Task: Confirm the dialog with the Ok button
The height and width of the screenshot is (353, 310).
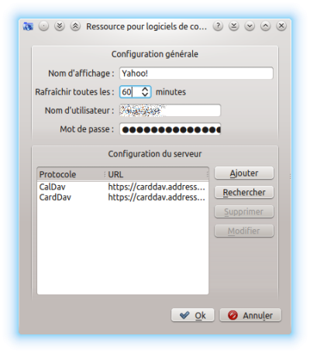Action: point(193,315)
